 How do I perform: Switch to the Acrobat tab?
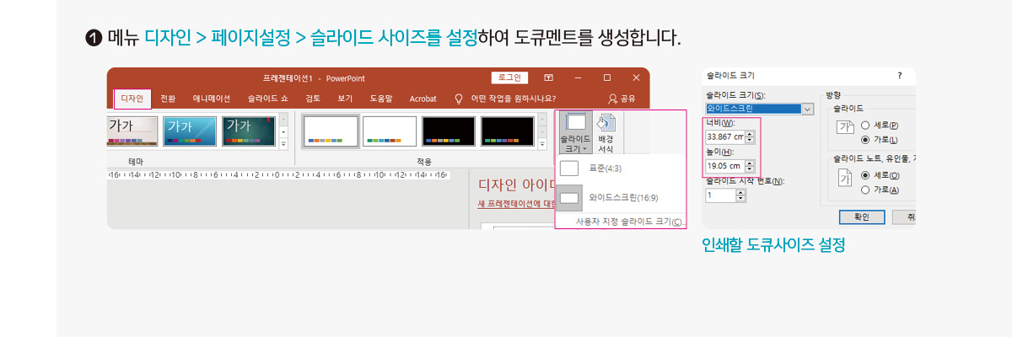(x=423, y=99)
